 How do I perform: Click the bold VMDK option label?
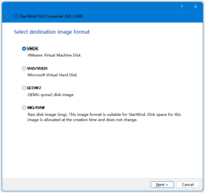33,48
